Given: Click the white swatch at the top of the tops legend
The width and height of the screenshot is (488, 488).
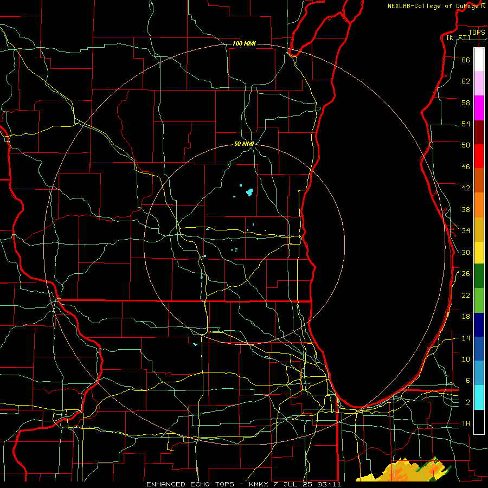Looking at the screenshot, I should (x=479, y=60).
